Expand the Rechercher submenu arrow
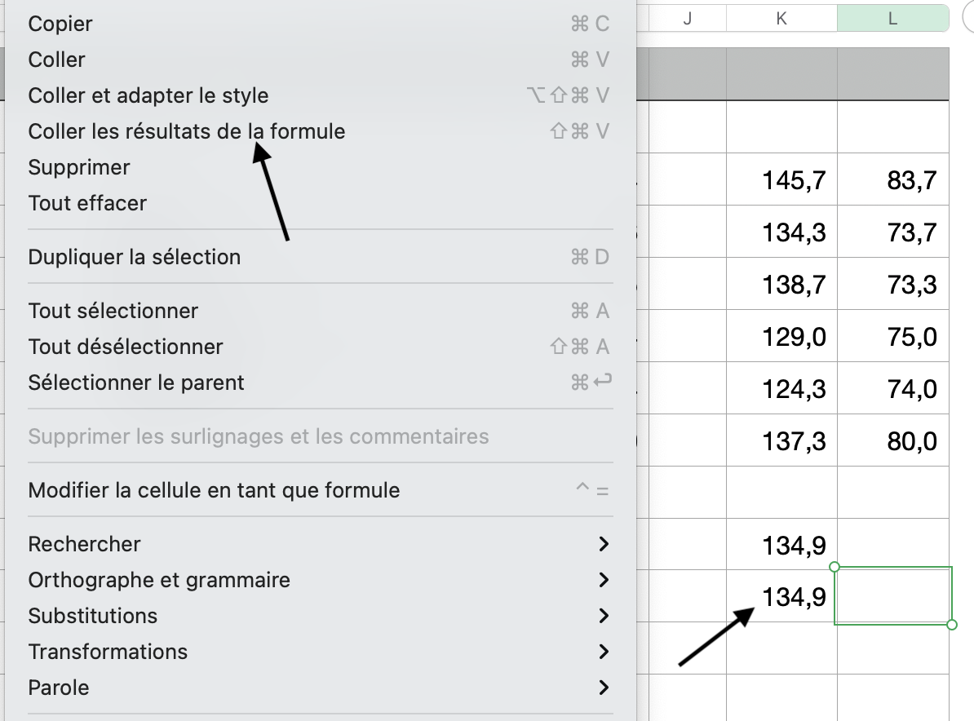The image size is (974, 721). (x=604, y=544)
